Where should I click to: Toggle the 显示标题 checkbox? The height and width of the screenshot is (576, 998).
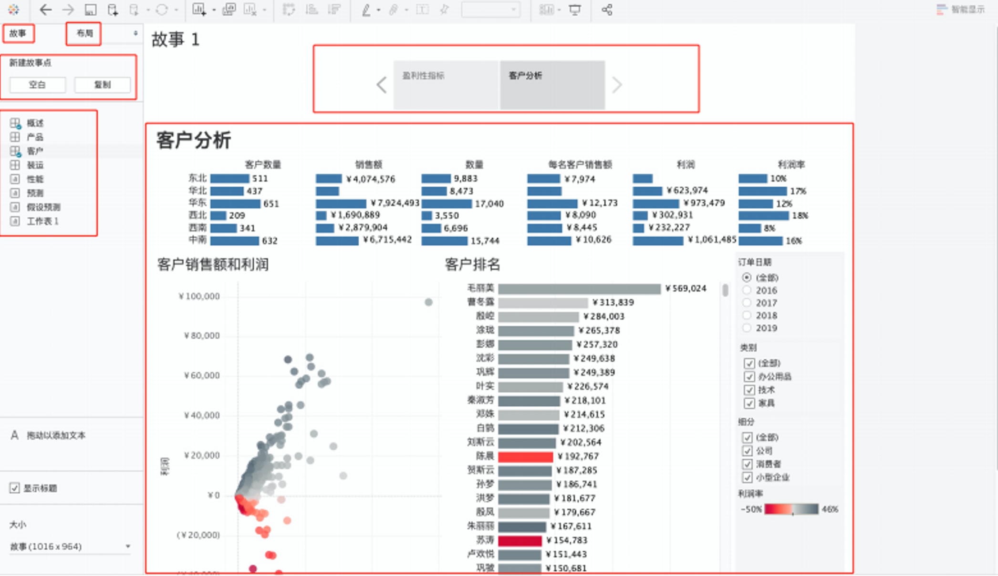click(x=15, y=488)
